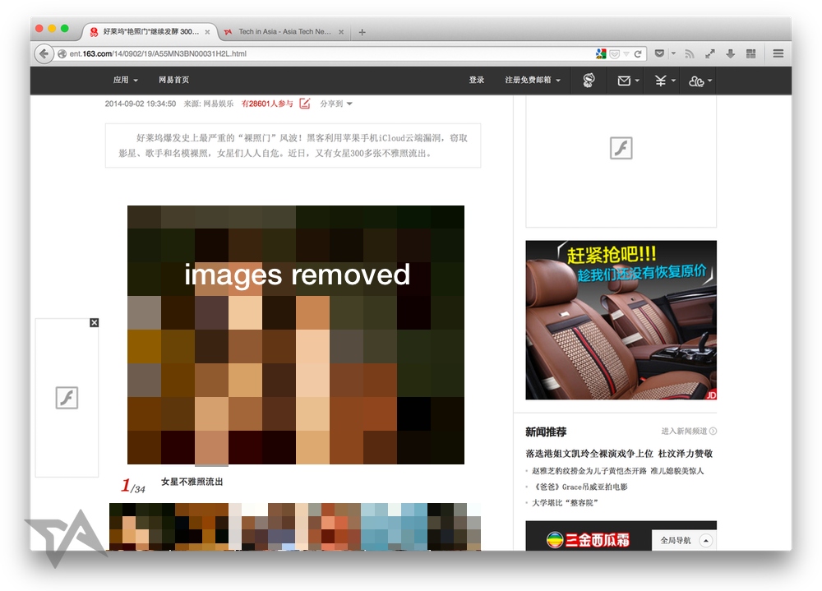Open a new tab with plus button
Screen dimensions: 822x591
click(x=362, y=32)
